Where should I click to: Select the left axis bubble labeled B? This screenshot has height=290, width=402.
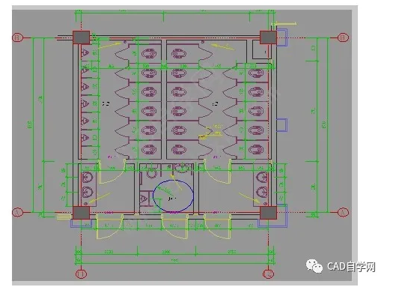click(17, 37)
